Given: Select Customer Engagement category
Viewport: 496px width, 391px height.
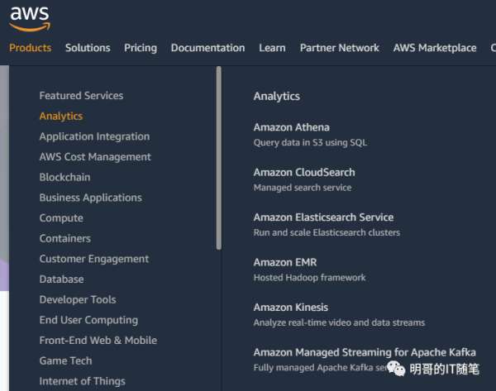Looking at the screenshot, I should 94,259.
